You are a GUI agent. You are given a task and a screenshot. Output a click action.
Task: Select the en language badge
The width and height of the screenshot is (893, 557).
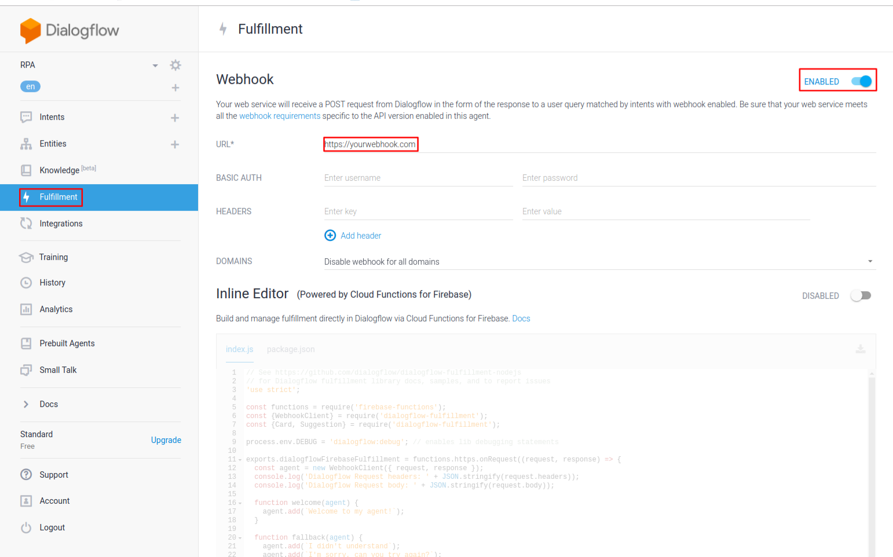(30, 87)
